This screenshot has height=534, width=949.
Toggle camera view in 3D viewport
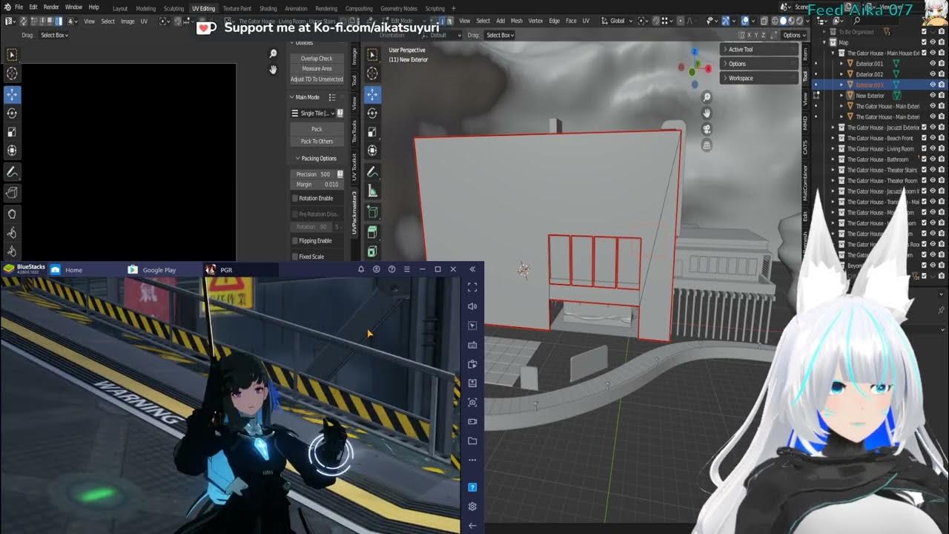tap(707, 129)
